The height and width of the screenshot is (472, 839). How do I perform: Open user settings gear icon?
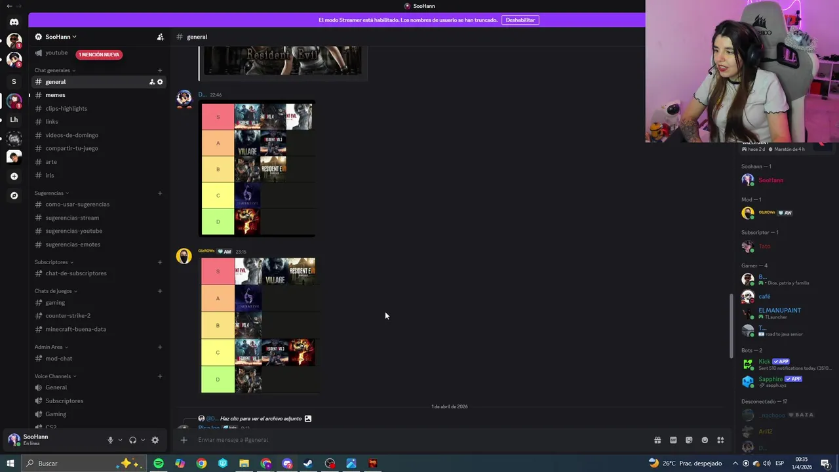pos(155,441)
